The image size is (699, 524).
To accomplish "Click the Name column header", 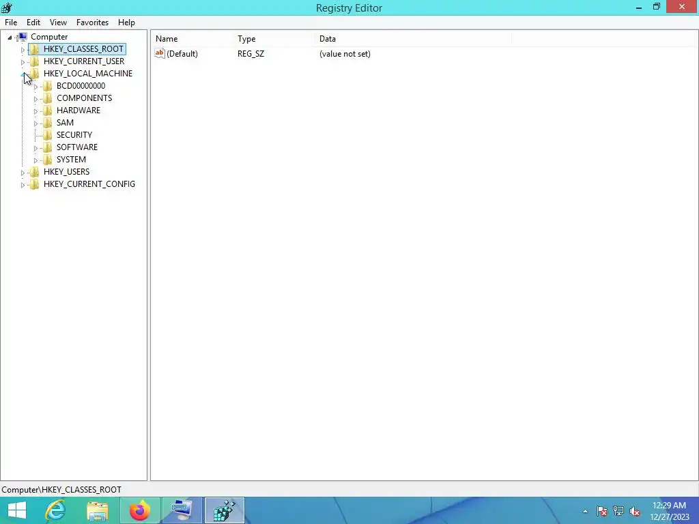I will tap(192, 39).
